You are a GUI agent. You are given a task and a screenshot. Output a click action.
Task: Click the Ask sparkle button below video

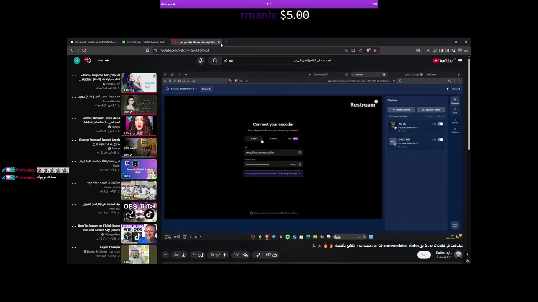point(219,255)
